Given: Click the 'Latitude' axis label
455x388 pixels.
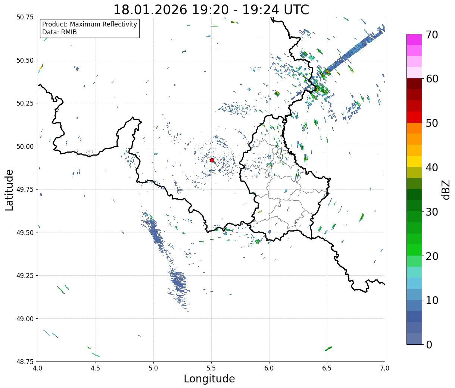Looking at the screenshot, I should pos(9,190).
